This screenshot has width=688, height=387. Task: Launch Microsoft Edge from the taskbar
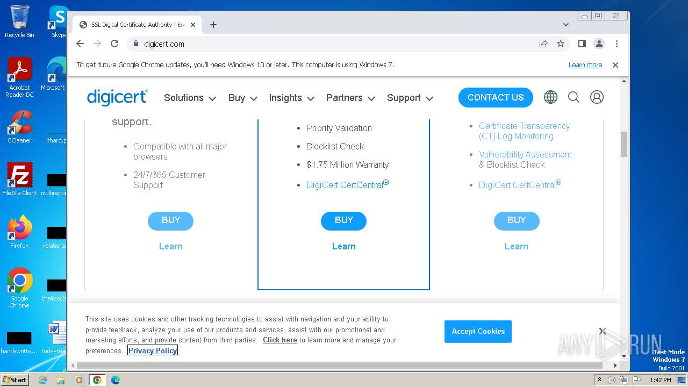(116, 380)
